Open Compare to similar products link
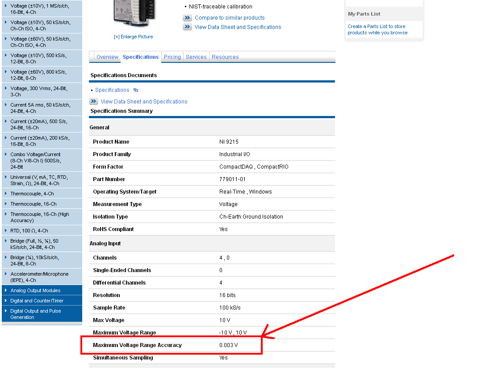 point(230,18)
